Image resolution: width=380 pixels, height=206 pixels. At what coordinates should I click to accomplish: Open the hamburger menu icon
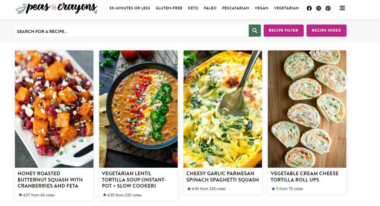[342, 8]
